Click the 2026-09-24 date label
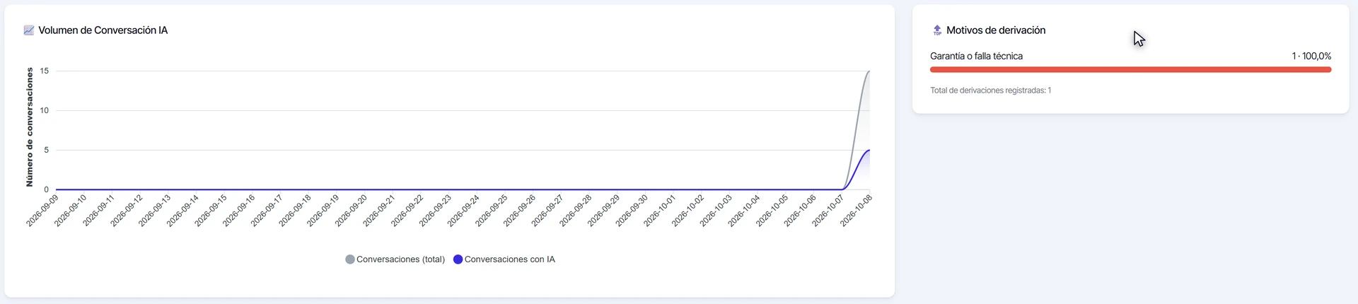Screen dimensions: 1358x304 click(x=463, y=211)
